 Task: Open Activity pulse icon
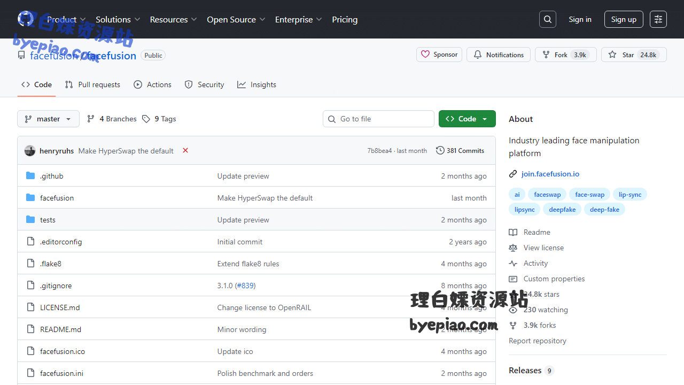513,263
